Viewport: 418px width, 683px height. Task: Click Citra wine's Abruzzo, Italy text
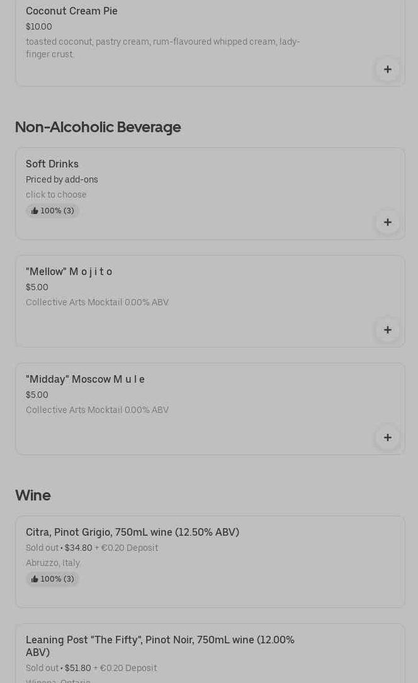(53, 563)
